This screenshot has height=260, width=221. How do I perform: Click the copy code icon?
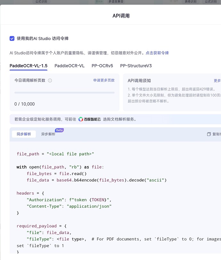tap(209, 134)
